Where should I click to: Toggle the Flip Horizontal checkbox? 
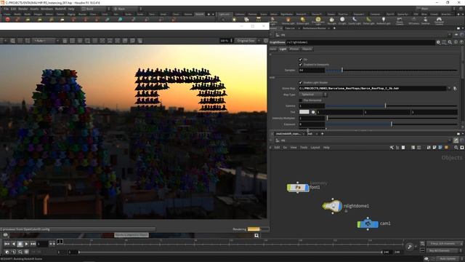[300, 100]
